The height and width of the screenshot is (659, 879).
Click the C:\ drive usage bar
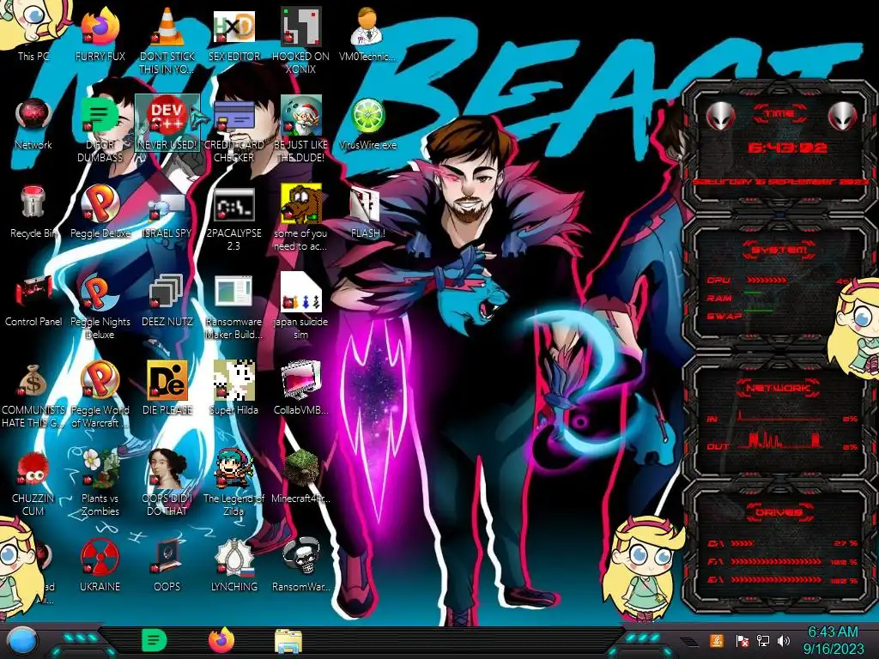pyautogui.click(x=743, y=543)
